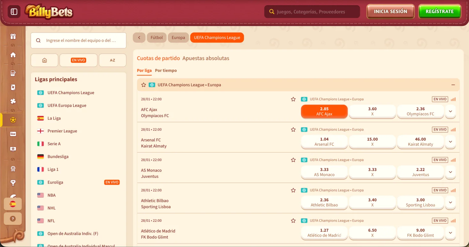
Task: Focus the Juegos, Categorías, Proveedores search
Action: pyautogui.click(x=312, y=12)
